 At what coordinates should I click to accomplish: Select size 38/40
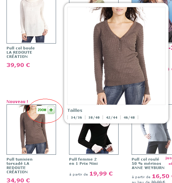click(94, 117)
